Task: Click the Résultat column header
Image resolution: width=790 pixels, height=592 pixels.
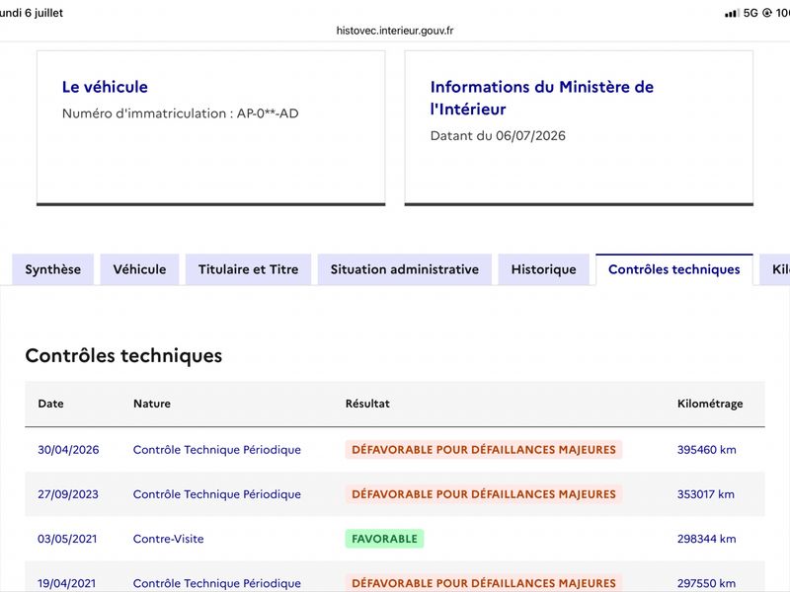Action: [367, 404]
